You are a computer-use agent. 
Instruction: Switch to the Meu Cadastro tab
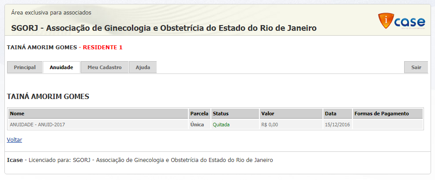click(105, 67)
